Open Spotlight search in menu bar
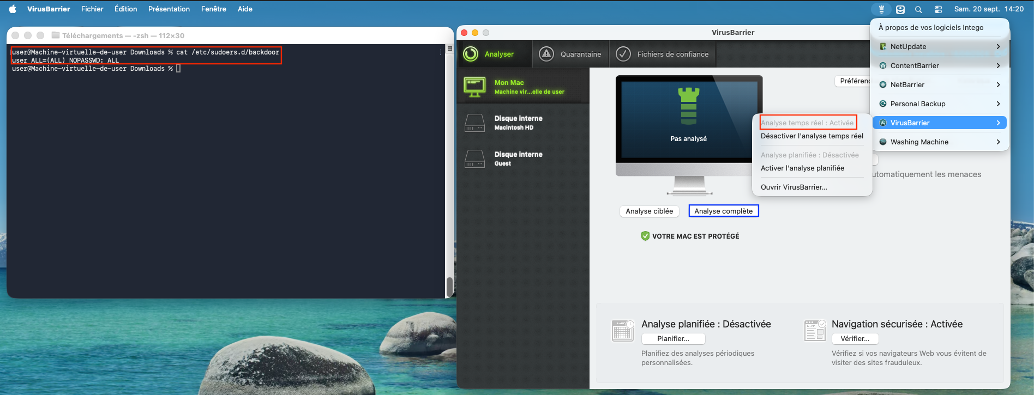This screenshot has width=1034, height=395. click(918, 9)
